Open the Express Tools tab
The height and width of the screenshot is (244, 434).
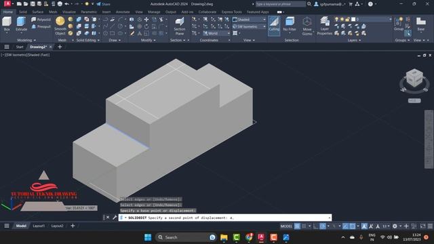tap(231, 12)
